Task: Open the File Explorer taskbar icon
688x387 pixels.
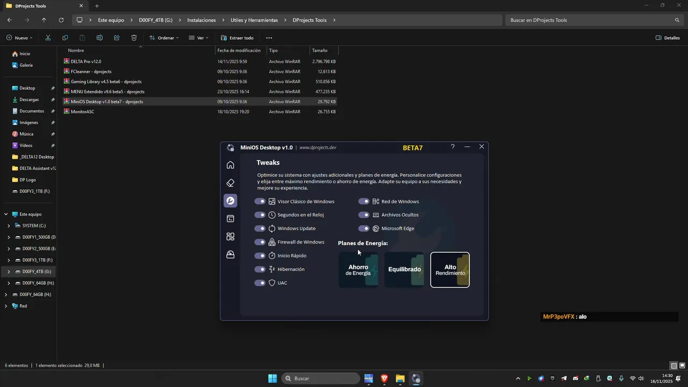Action: pyautogui.click(x=400, y=378)
